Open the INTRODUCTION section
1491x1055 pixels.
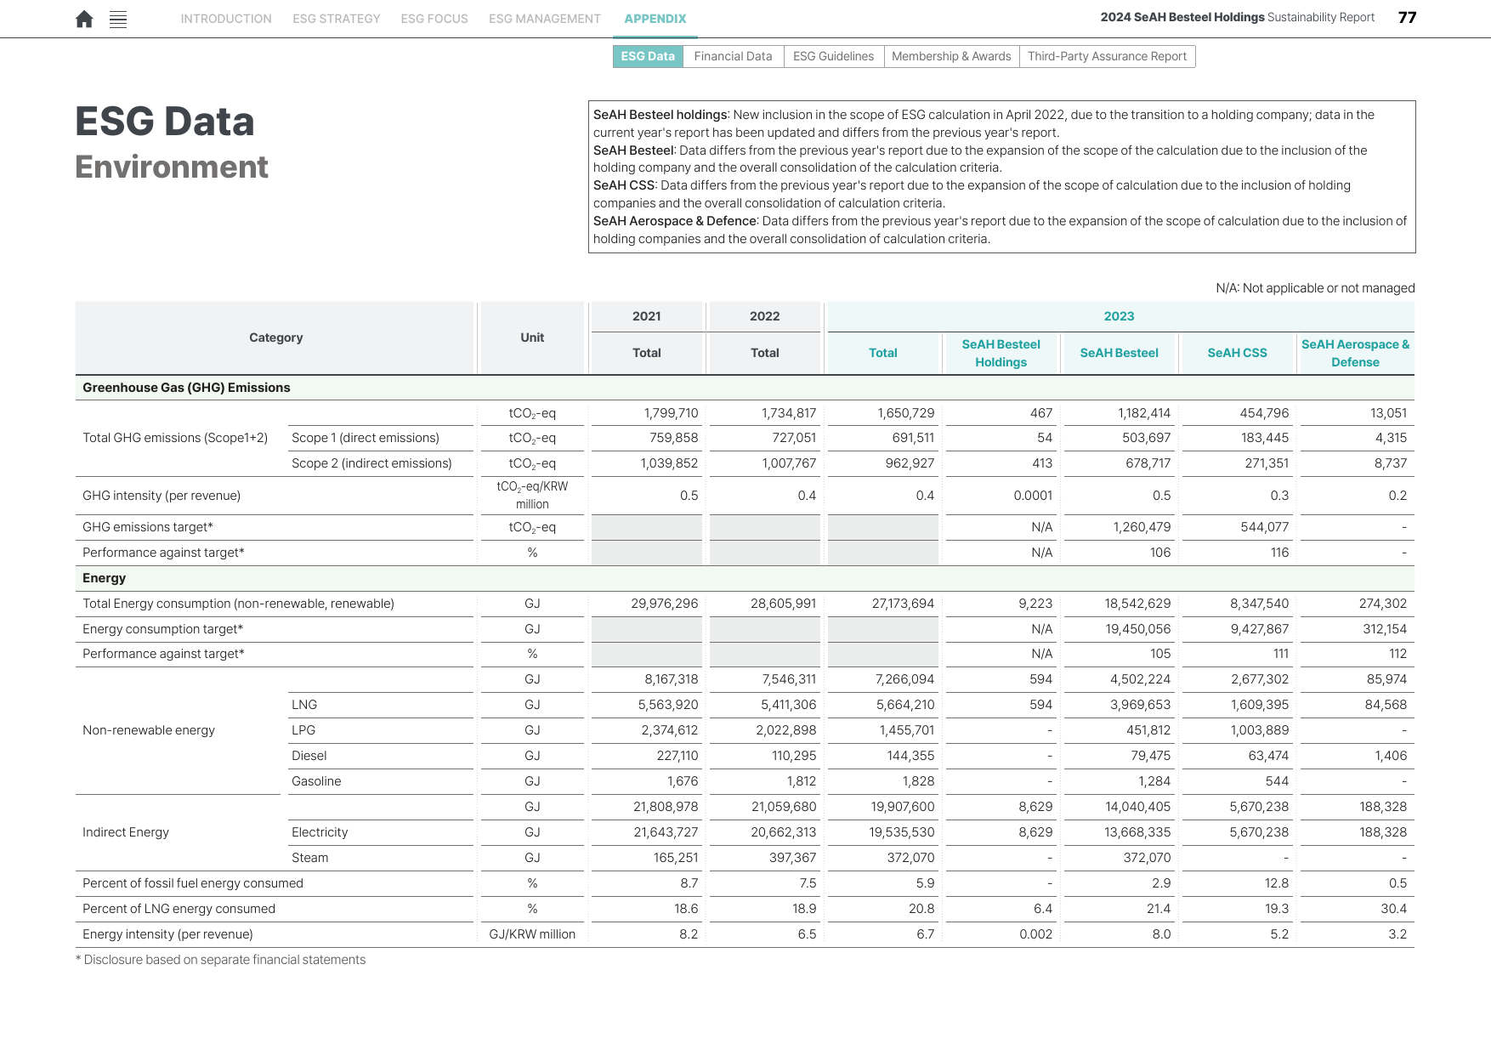click(x=226, y=19)
